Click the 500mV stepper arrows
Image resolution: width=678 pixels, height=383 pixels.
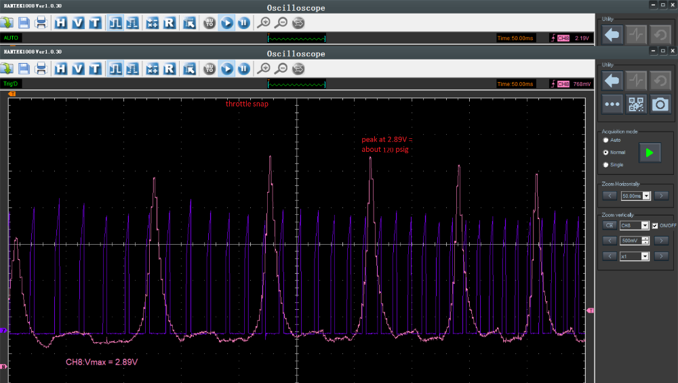tap(645, 241)
